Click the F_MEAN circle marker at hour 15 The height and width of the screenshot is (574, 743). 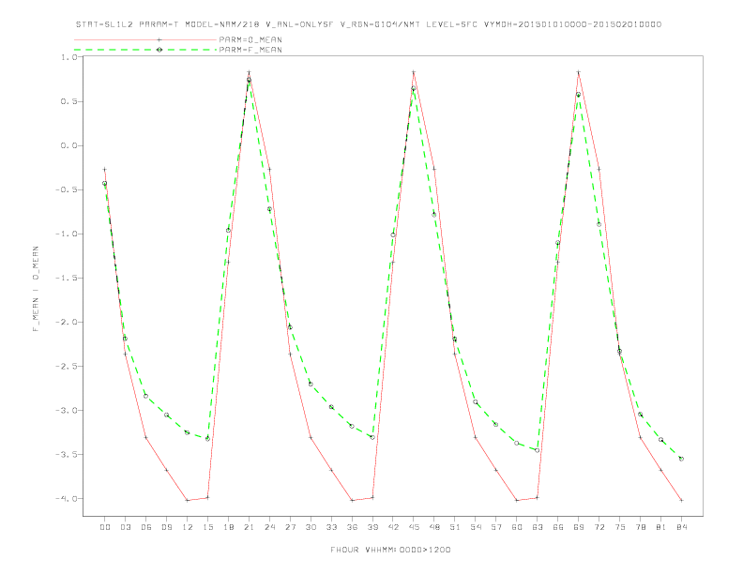[207, 439]
